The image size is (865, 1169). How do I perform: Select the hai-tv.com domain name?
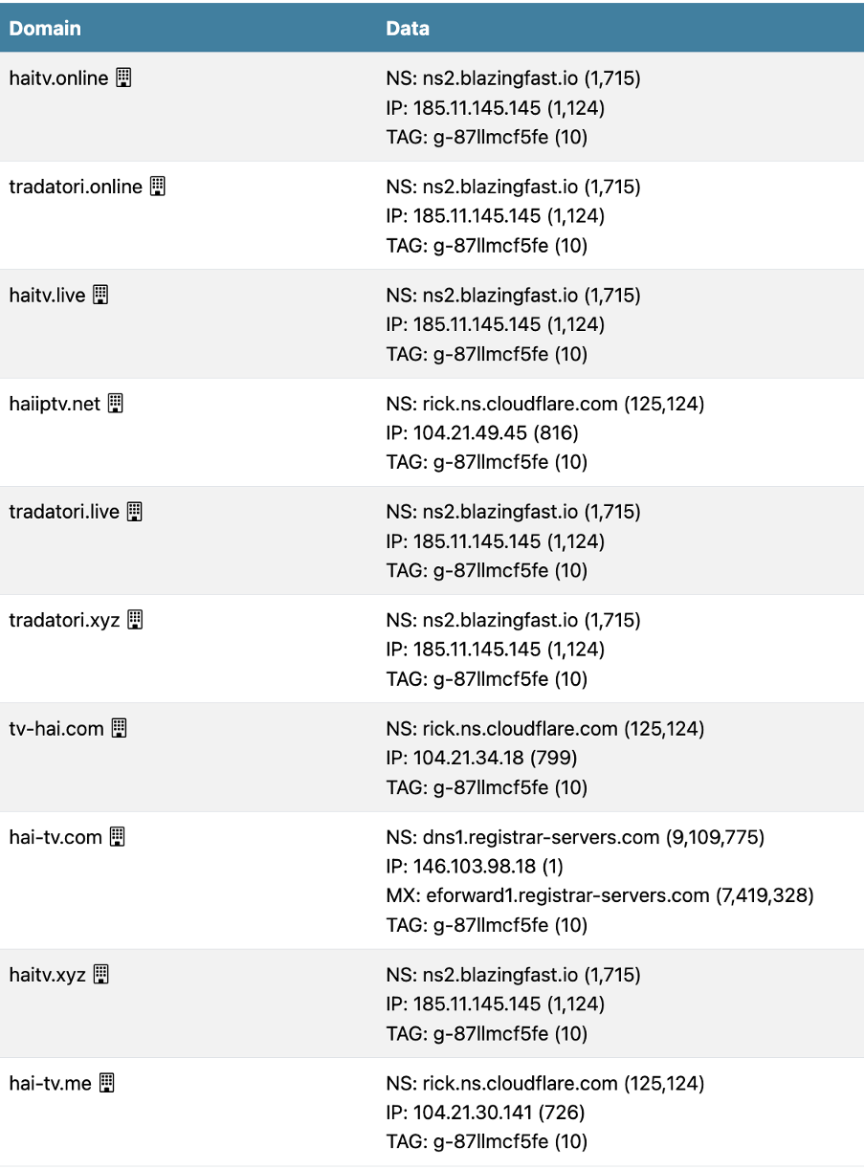point(55,837)
